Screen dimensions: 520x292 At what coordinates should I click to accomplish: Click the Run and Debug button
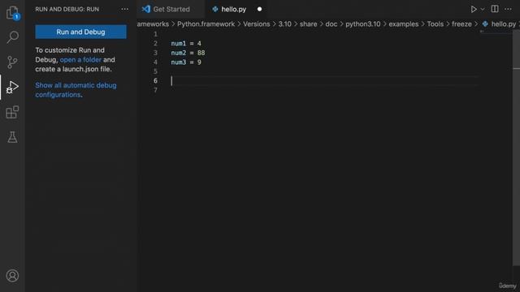(x=80, y=32)
